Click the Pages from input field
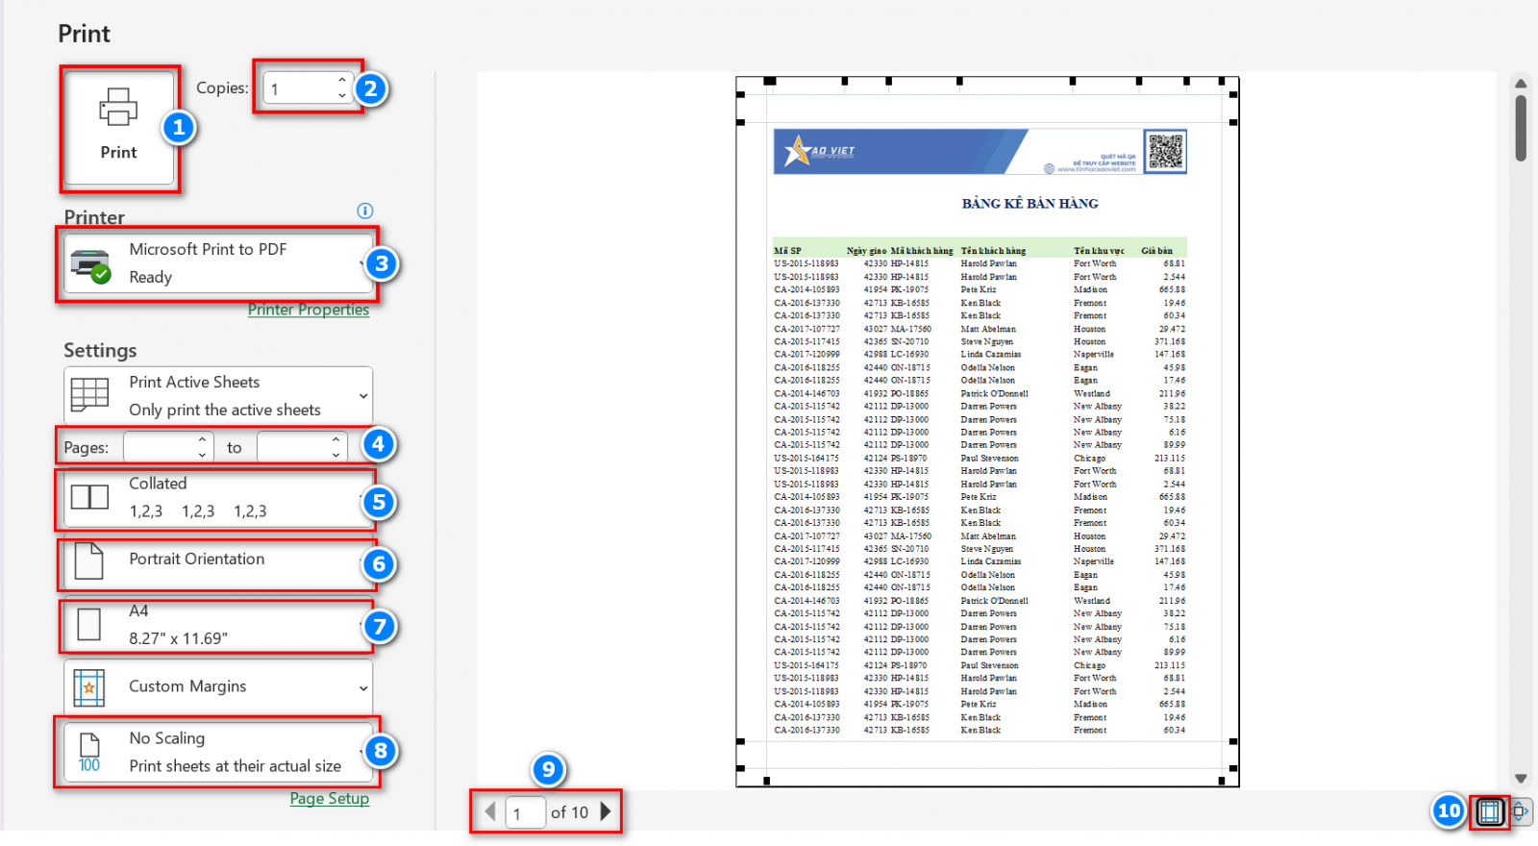1538x846 pixels. click(160, 447)
